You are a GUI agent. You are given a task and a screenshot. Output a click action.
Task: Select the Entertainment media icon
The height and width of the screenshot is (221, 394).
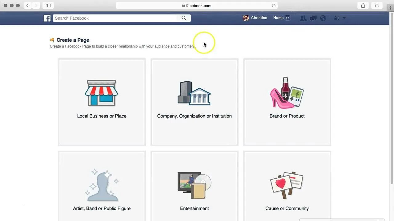pos(195,185)
